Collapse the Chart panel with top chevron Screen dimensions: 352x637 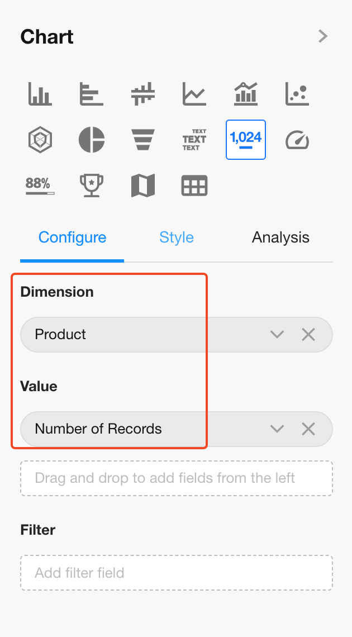click(x=322, y=36)
